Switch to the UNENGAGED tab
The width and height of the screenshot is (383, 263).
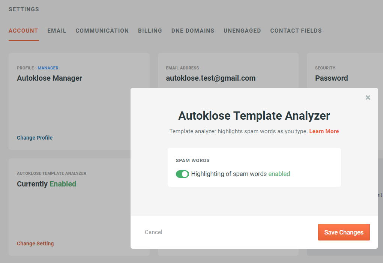[x=242, y=31]
